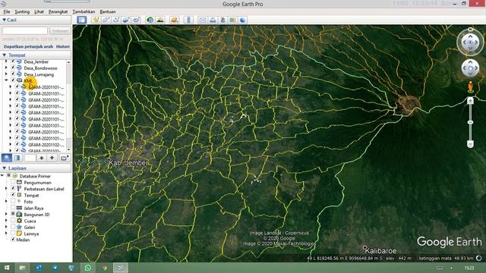Screen dimensions: 486x273
Task: Click the Move joystick hand control
Action: (x=470, y=68)
